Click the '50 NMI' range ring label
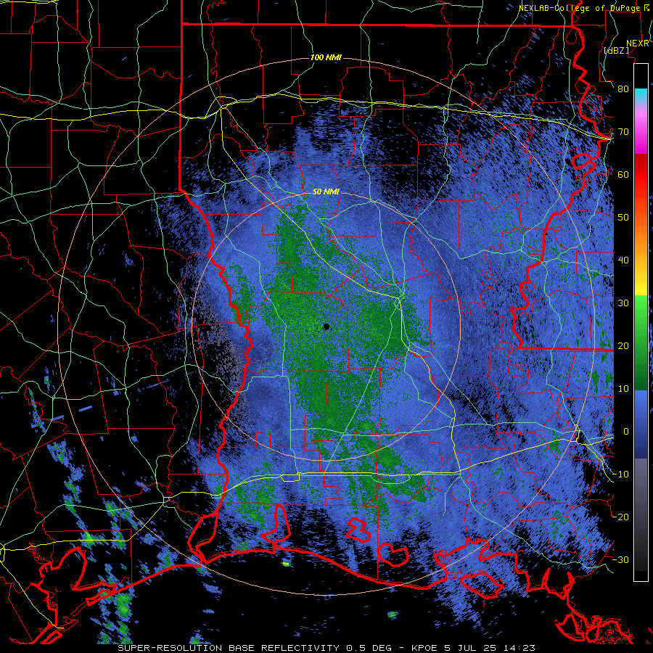653x653 pixels. point(326,192)
